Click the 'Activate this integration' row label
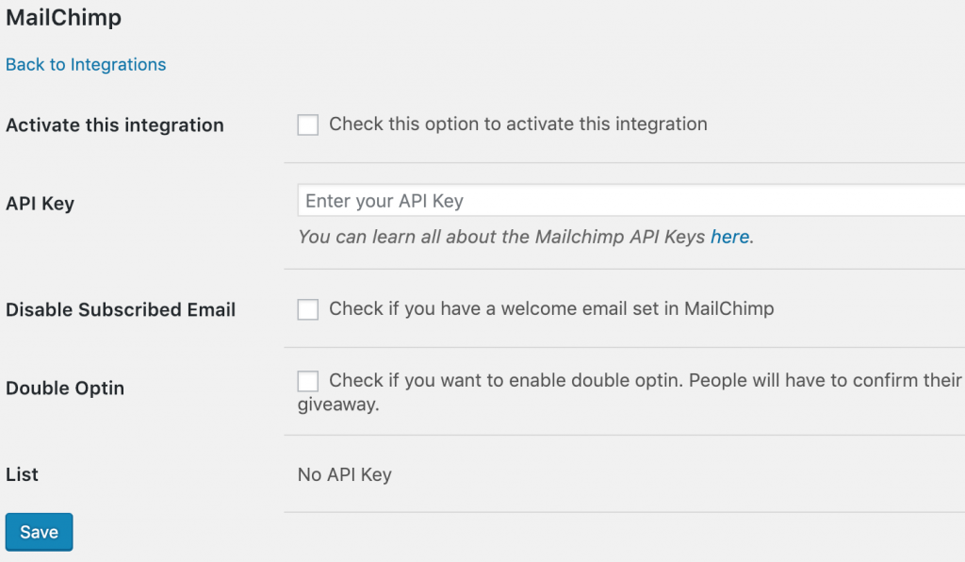Viewport: 965px width, 562px height. 114,125
